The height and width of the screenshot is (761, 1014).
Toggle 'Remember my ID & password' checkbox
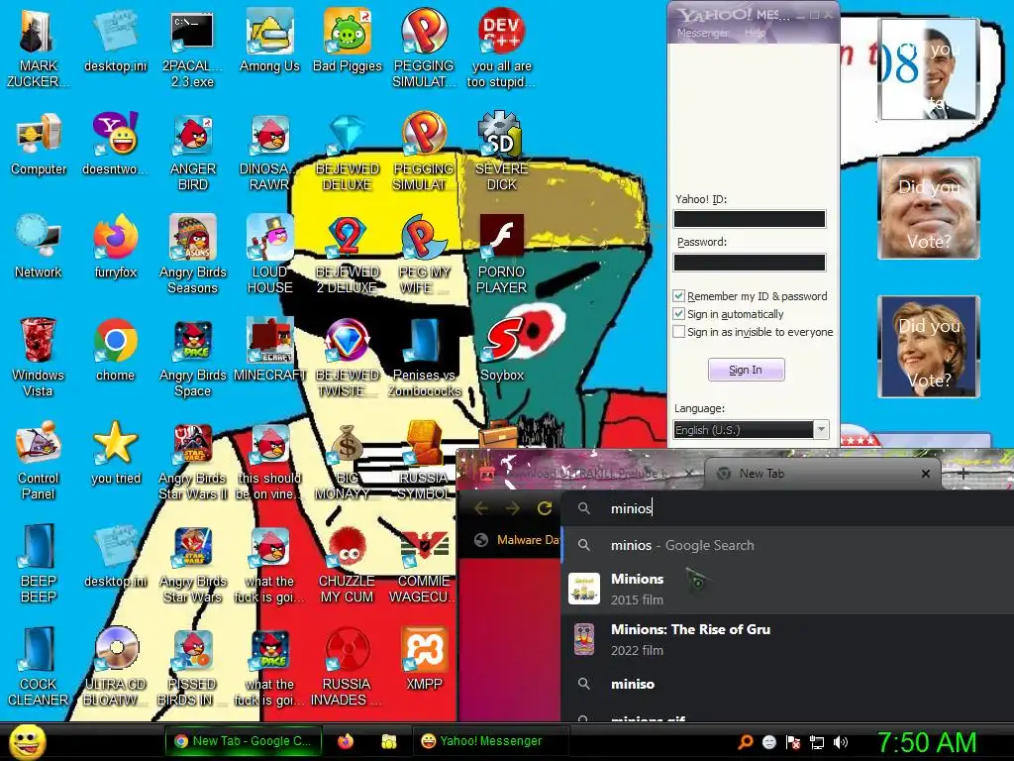(678, 296)
